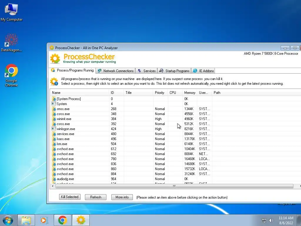Click the scrollbar left arrow
The image size is (301, 226).
click(x=53, y=186)
